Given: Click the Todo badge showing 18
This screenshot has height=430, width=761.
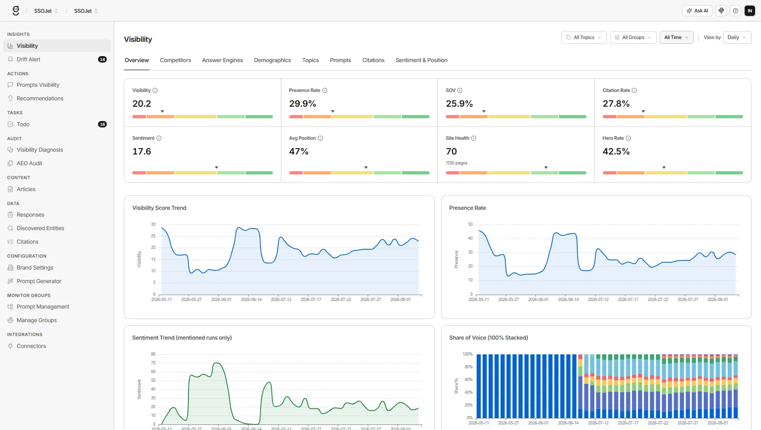Looking at the screenshot, I should pyautogui.click(x=102, y=124).
